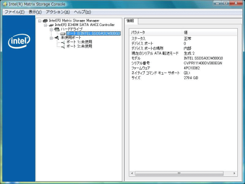Maximize the Matrix Storage Console window
The width and height of the screenshot is (245, 184).
tap(225, 3)
